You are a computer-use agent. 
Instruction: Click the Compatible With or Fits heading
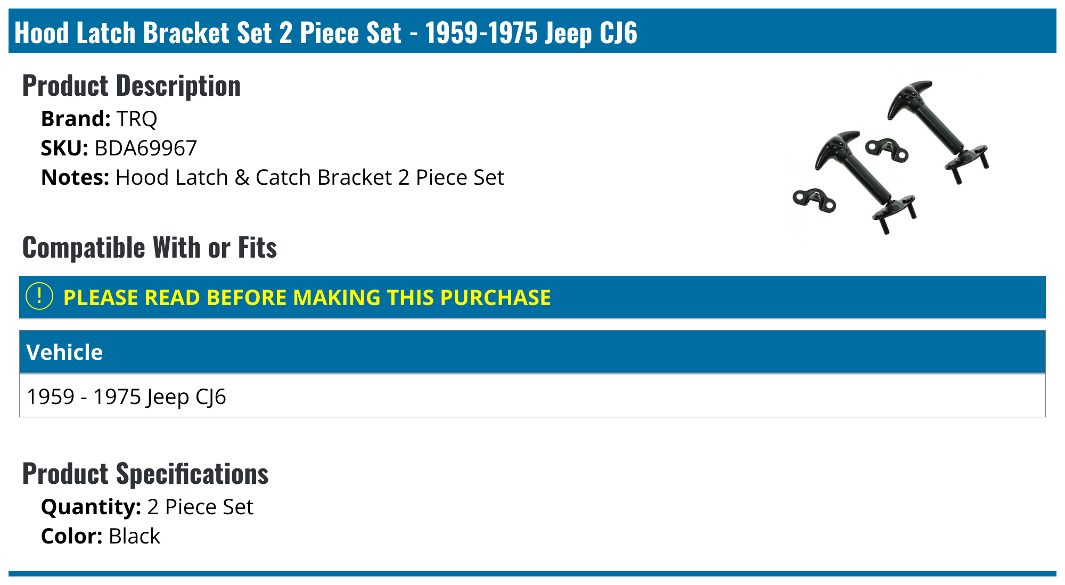pos(150,248)
